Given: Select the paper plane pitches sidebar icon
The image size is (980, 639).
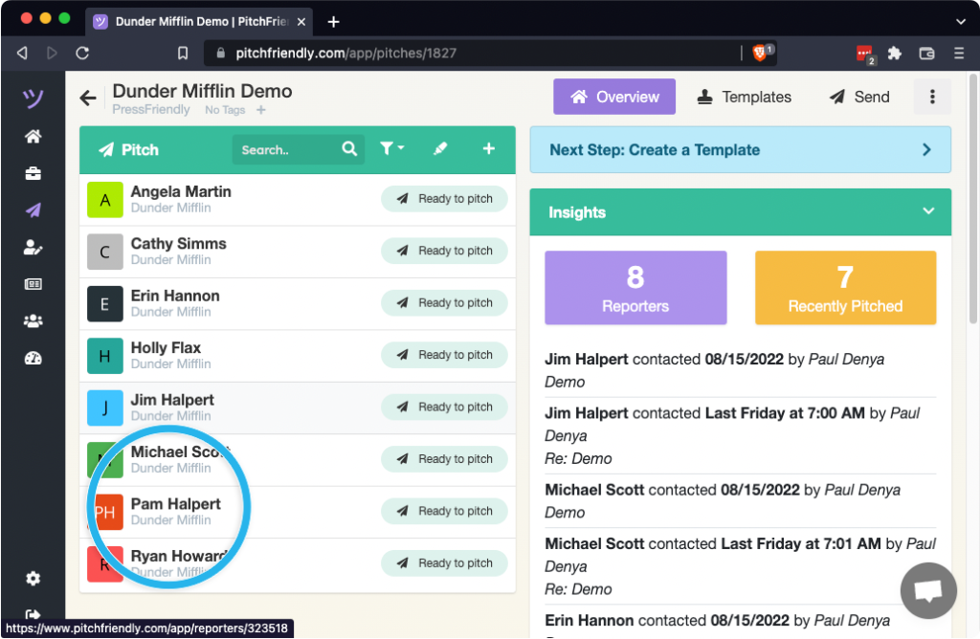Looking at the screenshot, I should (x=33, y=210).
